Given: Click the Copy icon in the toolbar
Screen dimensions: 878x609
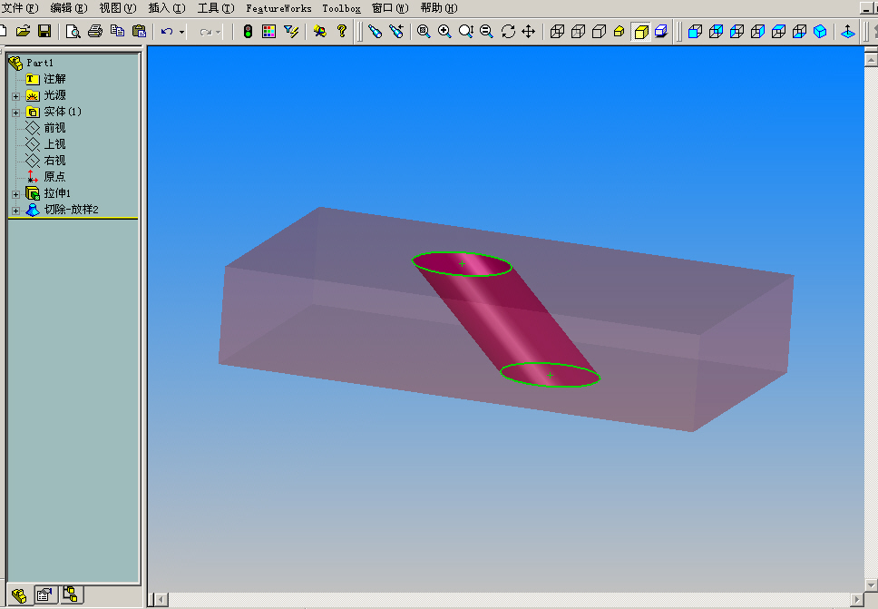Looking at the screenshot, I should click(117, 32).
